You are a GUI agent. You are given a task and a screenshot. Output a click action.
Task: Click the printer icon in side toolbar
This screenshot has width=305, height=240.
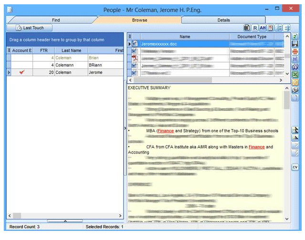[x=295, y=90]
